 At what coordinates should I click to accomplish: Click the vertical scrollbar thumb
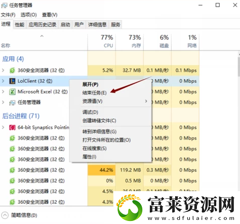(x=239, y=67)
